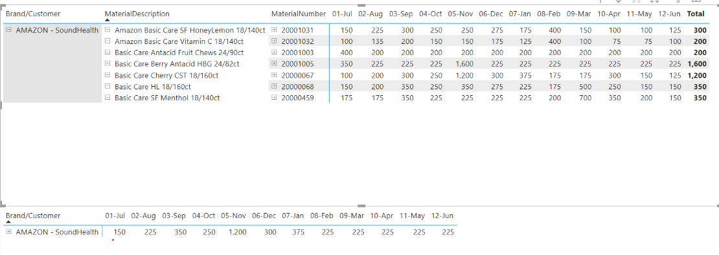Select Amazon Basic Care SF HoneyLemon 18/140ct text
The image size is (719, 255).
[x=190, y=30]
